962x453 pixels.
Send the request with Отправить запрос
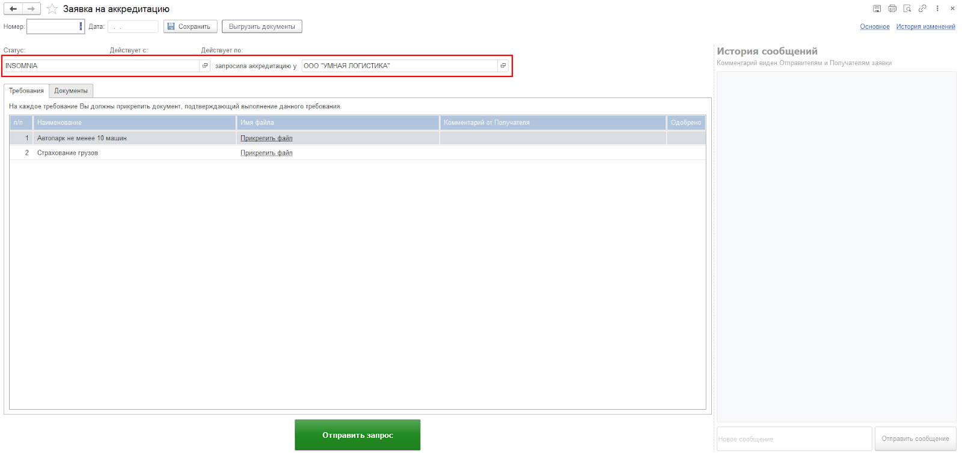point(358,435)
